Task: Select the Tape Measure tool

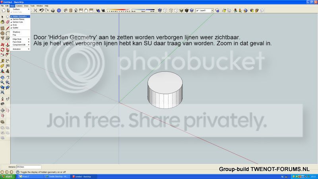Action: [2, 61]
